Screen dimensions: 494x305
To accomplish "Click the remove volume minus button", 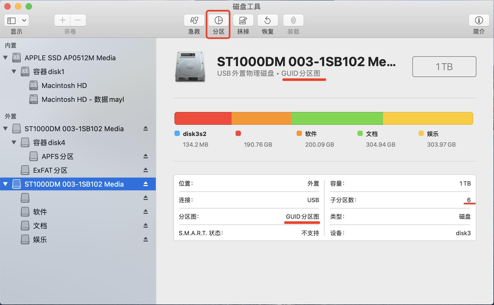I will pos(78,20).
